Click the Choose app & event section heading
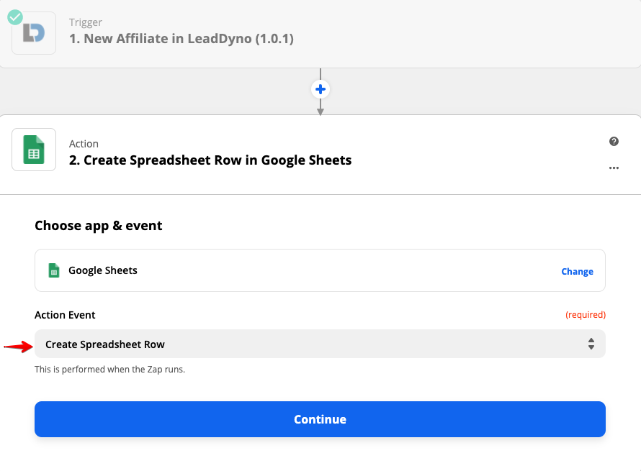Image resolution: width=641 pixels, height=471 pixels. tap(98, 226)
